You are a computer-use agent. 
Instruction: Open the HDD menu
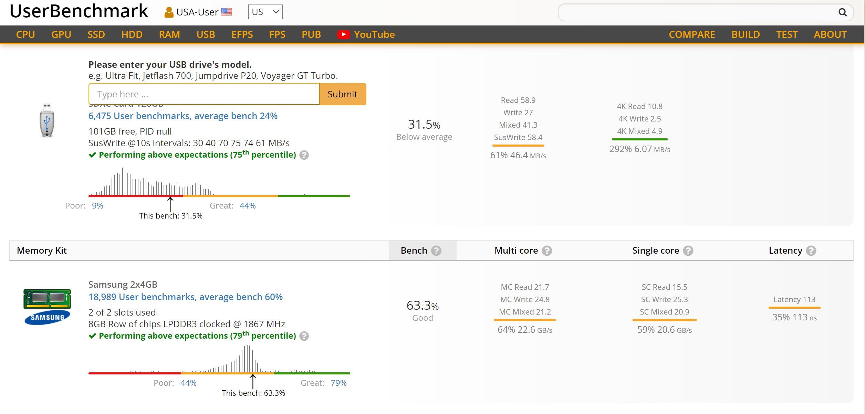pos(132,34)
